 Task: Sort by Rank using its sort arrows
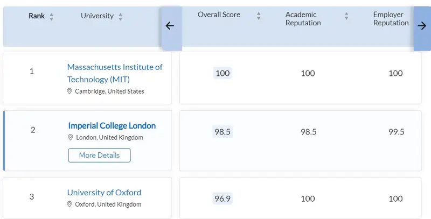tap(51, 17)
